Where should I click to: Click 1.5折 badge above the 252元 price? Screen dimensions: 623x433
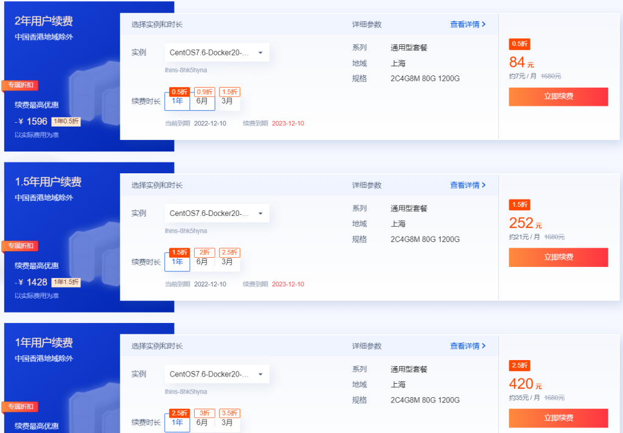pyautogui.click(x=520, y=205)
